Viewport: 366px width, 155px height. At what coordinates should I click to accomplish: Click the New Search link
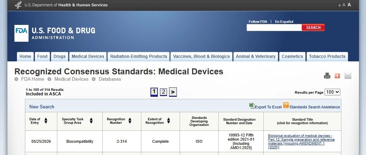42,107
